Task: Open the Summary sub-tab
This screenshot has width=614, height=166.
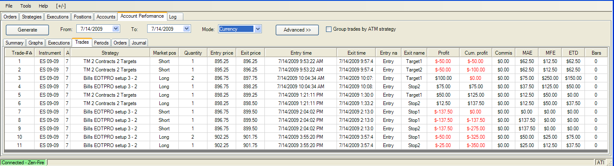Action: click(14, 43)
